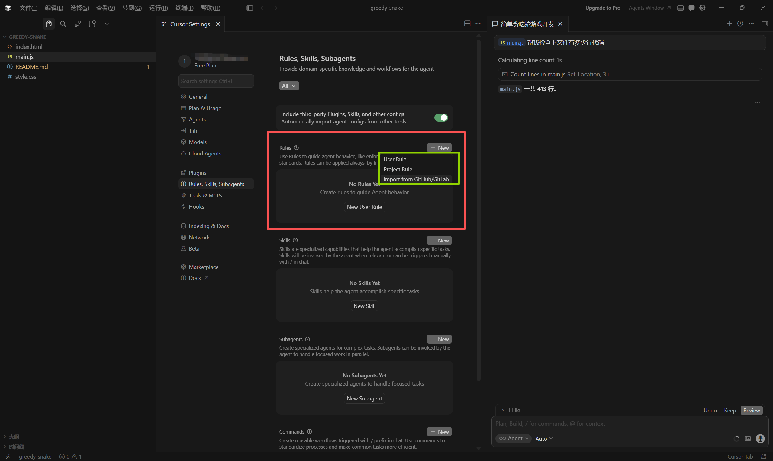Viewport: 773px width, 461px height.
Task: Add a new Command with + New
Action: pos(439,432)
